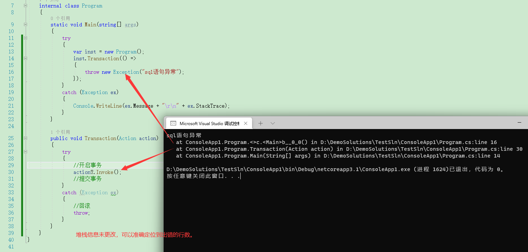528x252 pixels.
Task: Click the console icon on the debug console tab
Action: tap(173, 123)
